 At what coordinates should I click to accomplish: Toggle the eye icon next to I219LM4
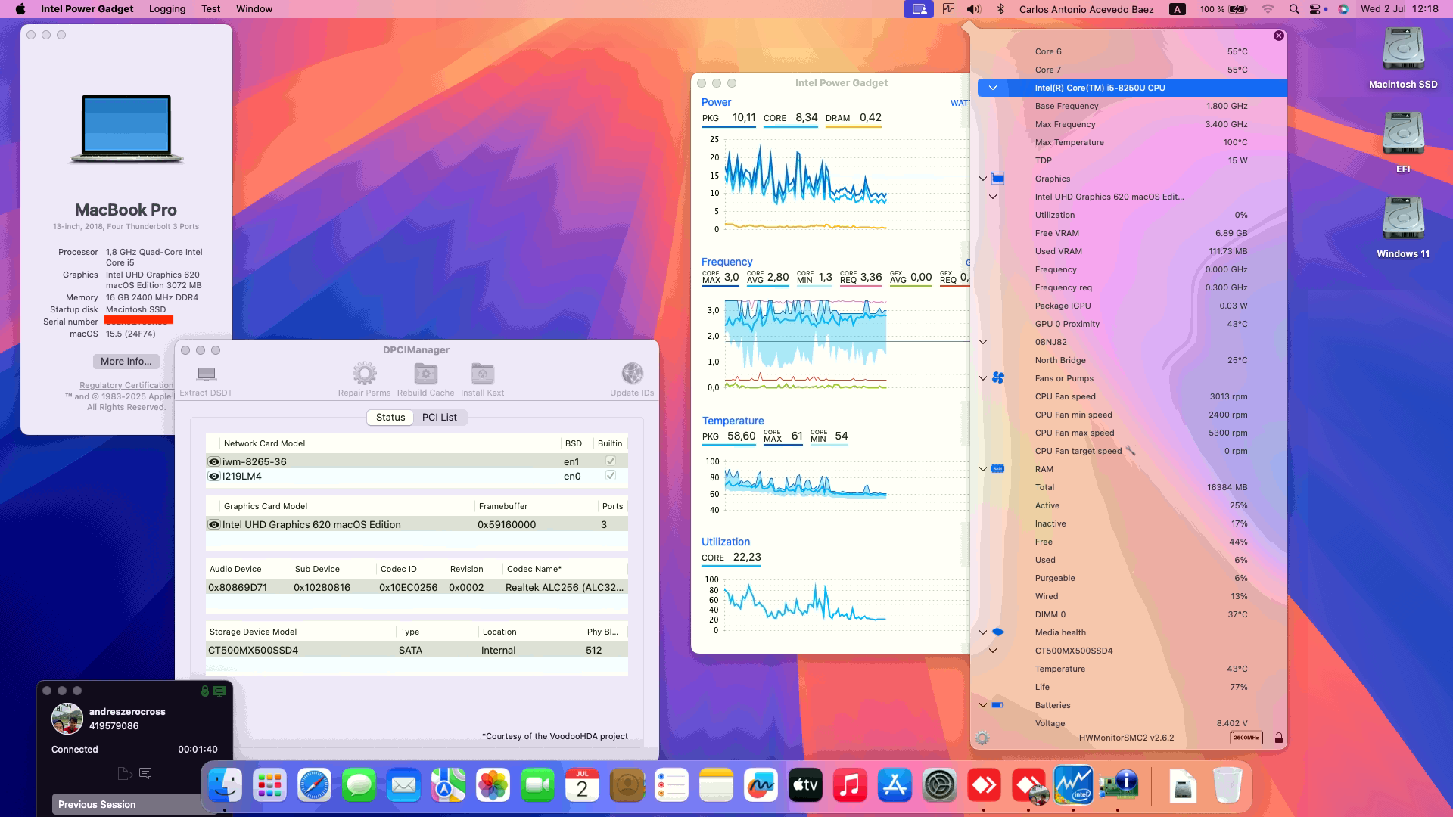(213, 476)
